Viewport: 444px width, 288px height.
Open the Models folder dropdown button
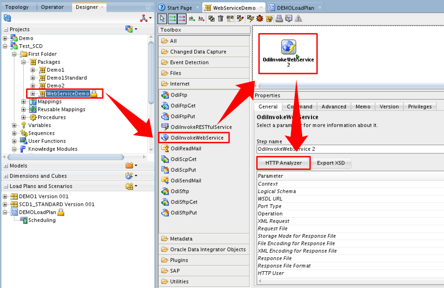(132, 165)
